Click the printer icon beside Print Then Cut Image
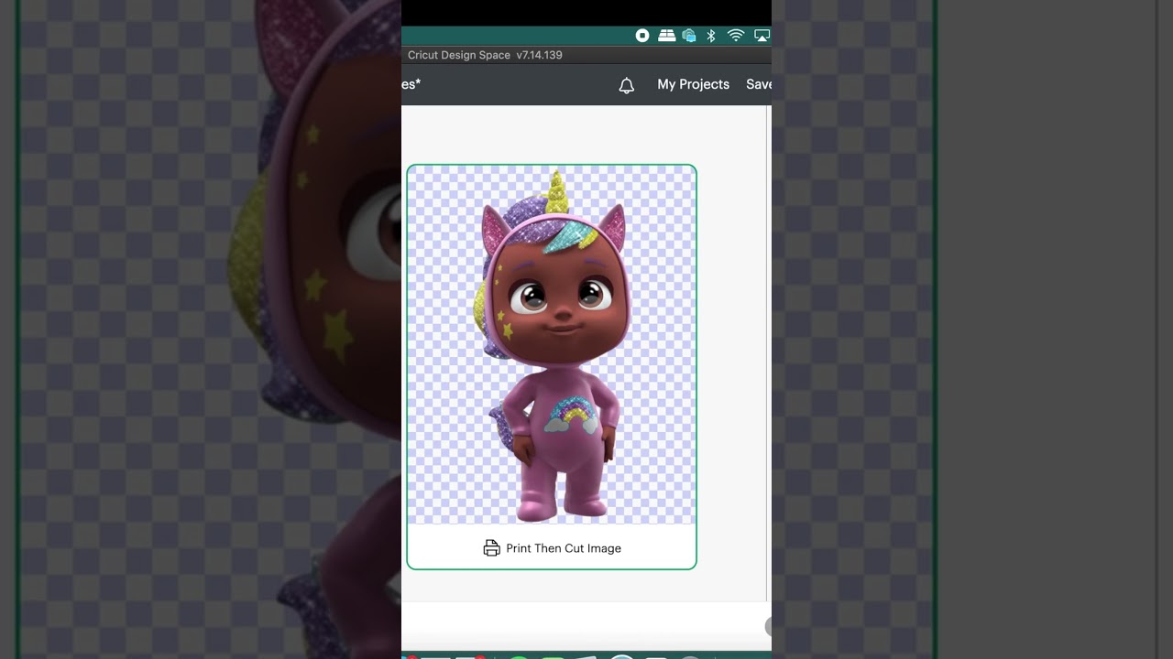This screenshot has width=1173, height=659. coord(492,548)
